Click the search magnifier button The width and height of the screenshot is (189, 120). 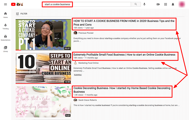[x=136, y=4]
